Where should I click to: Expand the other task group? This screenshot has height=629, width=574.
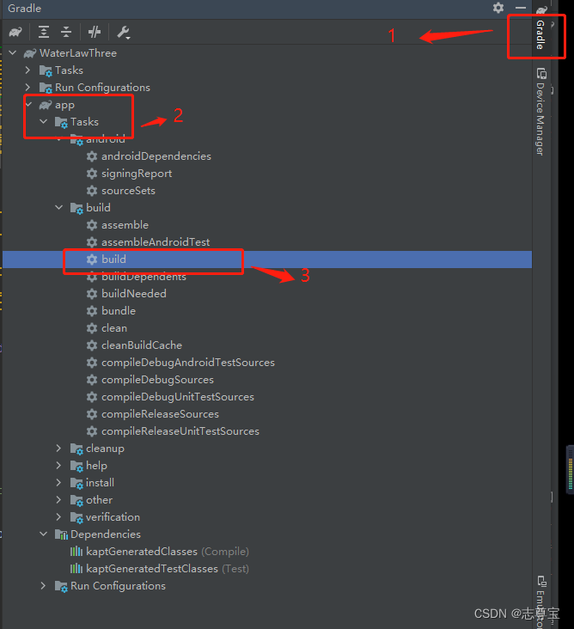[59, 500]
